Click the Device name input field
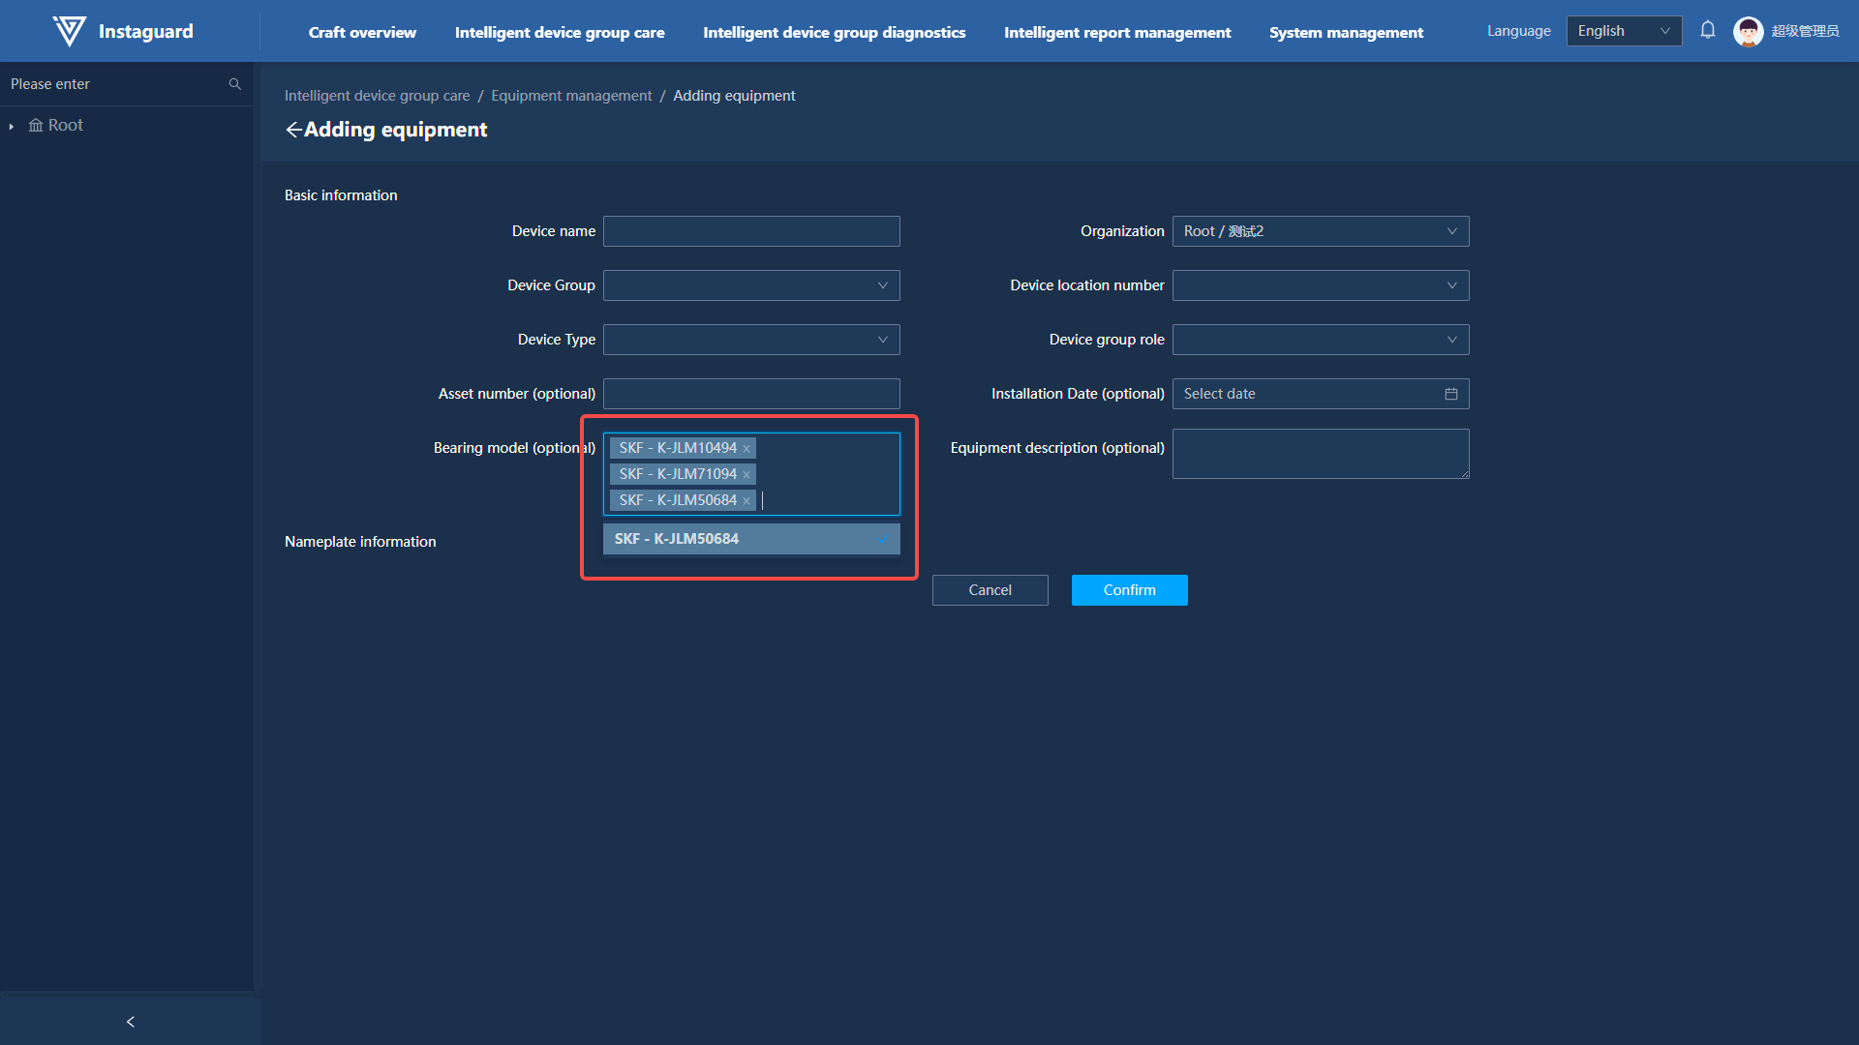Viewport: 1859px width, 1045px height. [750, 231]
